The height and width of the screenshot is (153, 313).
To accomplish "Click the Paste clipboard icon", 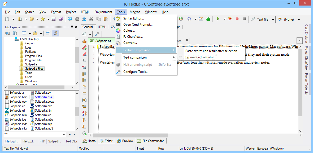I will click(x=106, y=19).
